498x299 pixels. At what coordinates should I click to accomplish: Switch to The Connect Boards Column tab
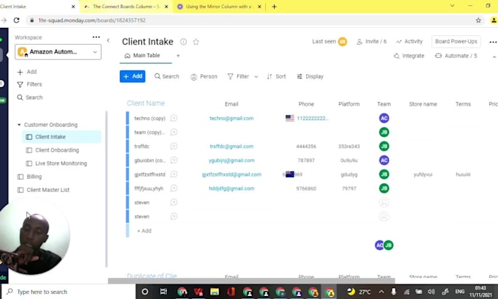click(x=126, y=7)
